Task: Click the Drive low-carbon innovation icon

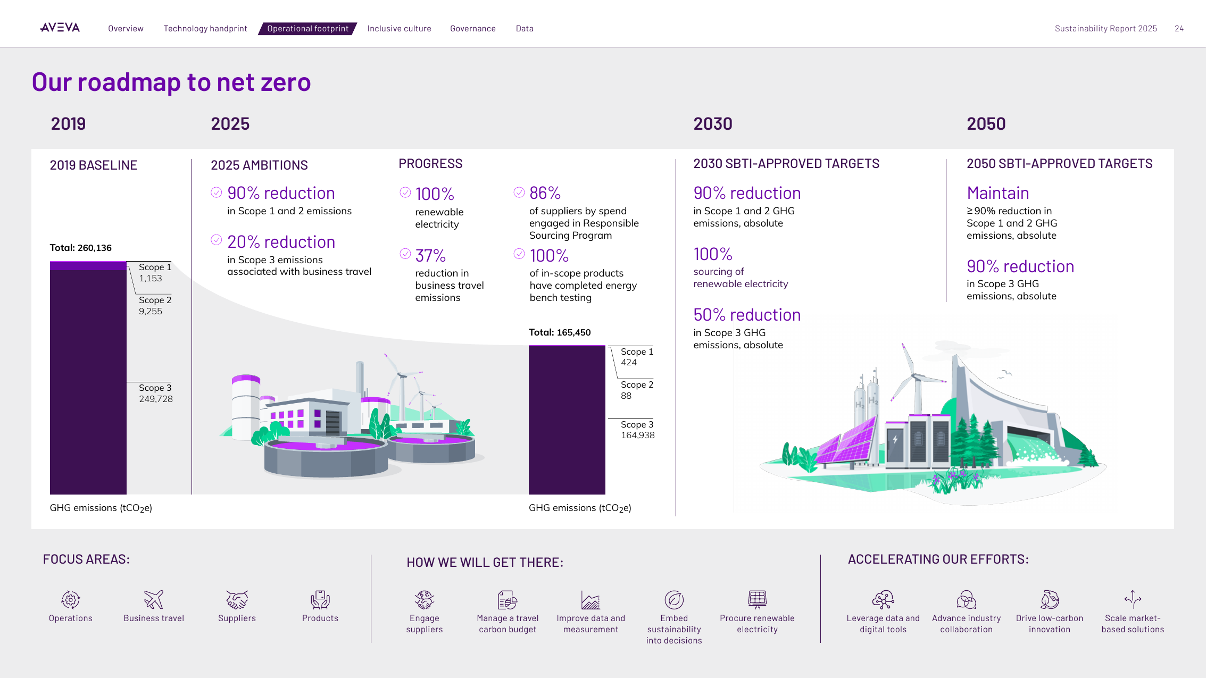Action: click(x=1050, y=600)
